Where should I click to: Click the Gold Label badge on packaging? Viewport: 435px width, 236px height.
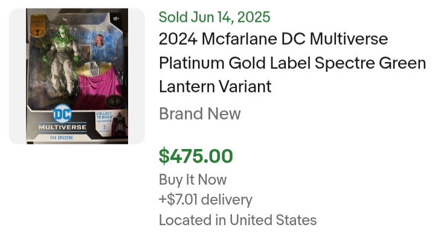37,26
